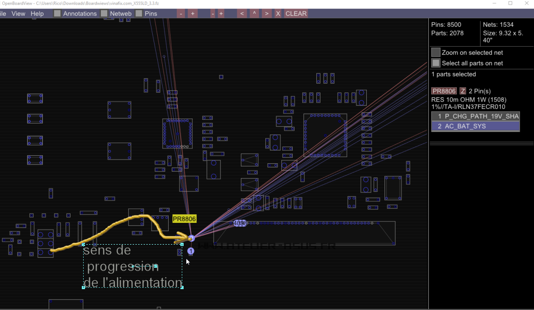Toggle Select all parts on net
Screen dimensions: 534x310
pyautogui.click(x=436, y=63)
